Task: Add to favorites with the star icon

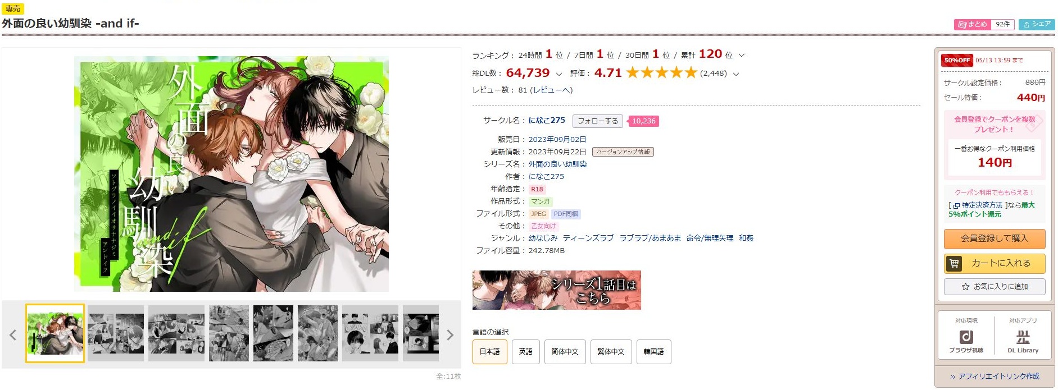Action: click(x=995, y=286)
